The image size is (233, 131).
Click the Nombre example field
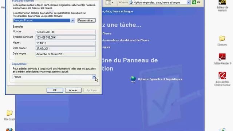[x=66, y=32]
